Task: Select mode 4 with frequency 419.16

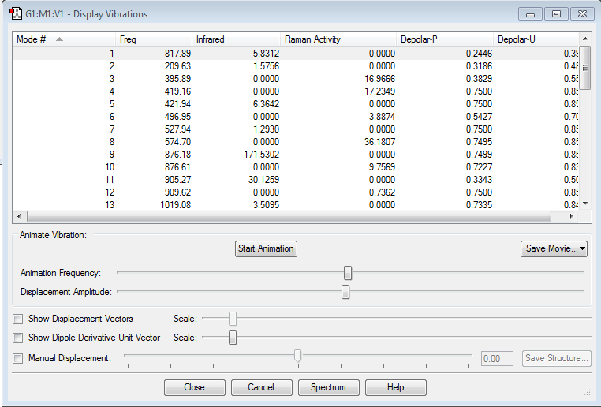Action: coord(296,91)
